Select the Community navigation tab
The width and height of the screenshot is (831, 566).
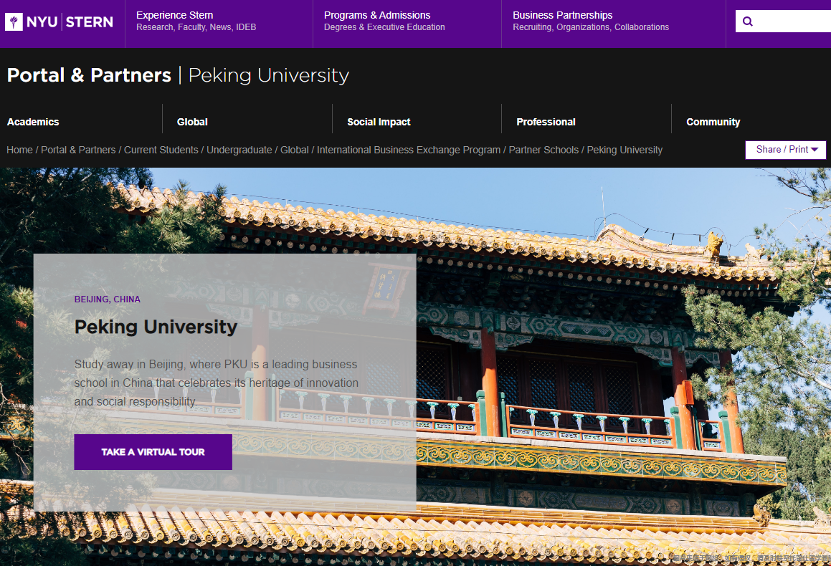pyautogui.click(x=713, y=122)
